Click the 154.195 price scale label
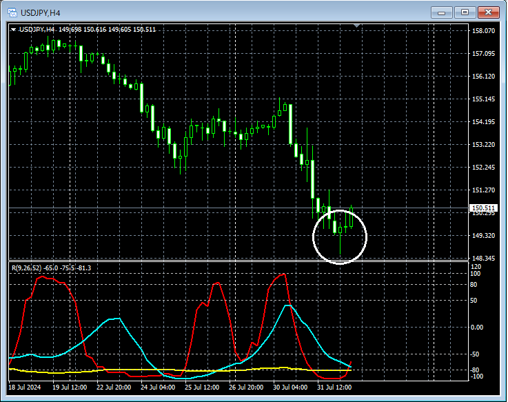508x402 pixels. pyautogui.click(x=483, y=121)
